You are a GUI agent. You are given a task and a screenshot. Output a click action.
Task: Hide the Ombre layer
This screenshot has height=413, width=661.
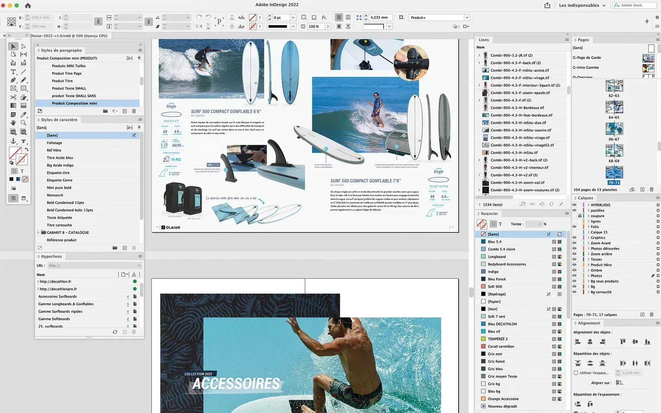[x=574, y=270]
